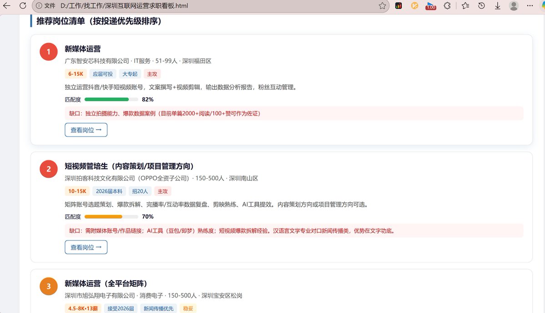Click the 82% match value
The height and width of the screenshot is (313, 545).
coord(148,100)
